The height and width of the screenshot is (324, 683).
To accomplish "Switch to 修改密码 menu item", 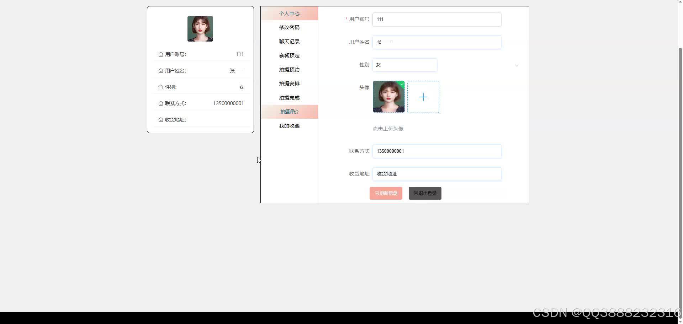I will click(289, 27).
